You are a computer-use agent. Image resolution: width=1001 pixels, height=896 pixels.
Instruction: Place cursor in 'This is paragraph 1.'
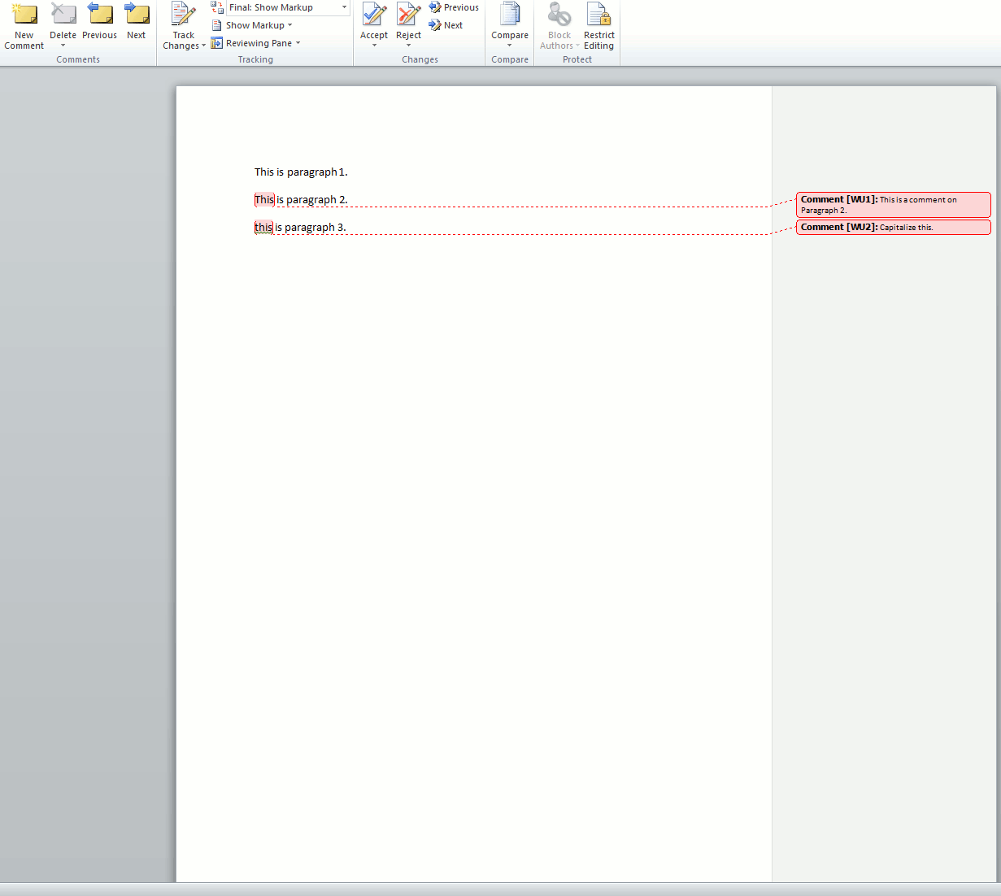301,172
